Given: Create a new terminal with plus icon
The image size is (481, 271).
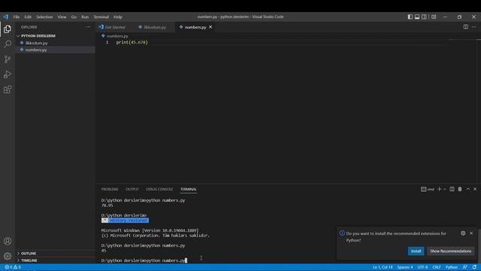Looking at the screenshot, I should (439, 189).
